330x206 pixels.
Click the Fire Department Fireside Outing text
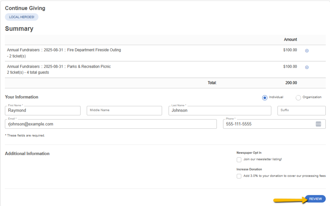(94, 50)
